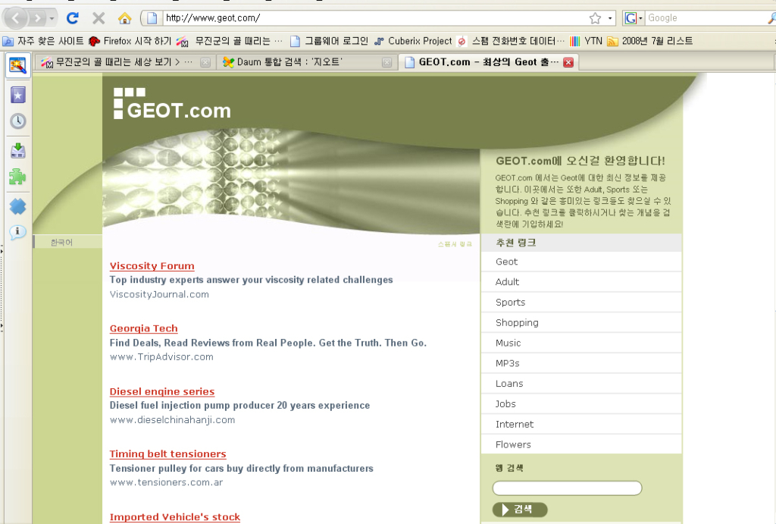Close the 무진군의 골 때리는 세상 보기 tab
Screen dimensions: 776x524
205,62
